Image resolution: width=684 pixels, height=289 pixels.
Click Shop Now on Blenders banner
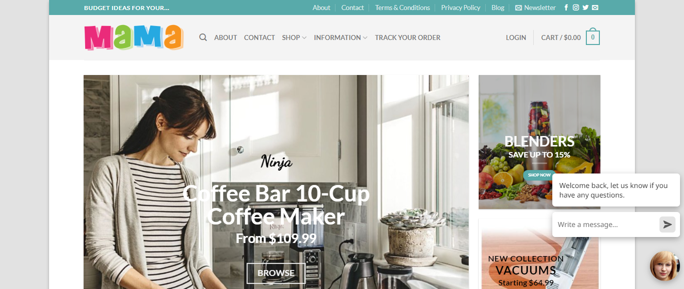(539, 175)
